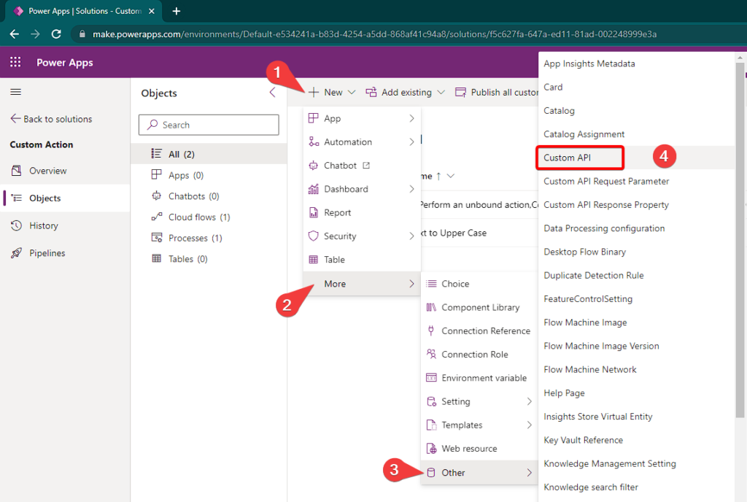The image size is (747, 502).
Task: Open Objects from the left sidebar
Action: click(45, 198)
